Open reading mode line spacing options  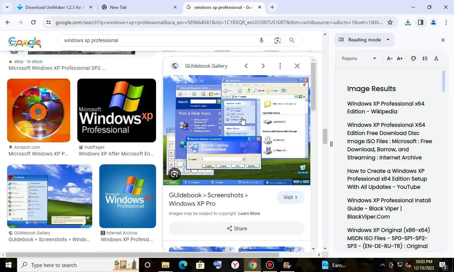425,58
